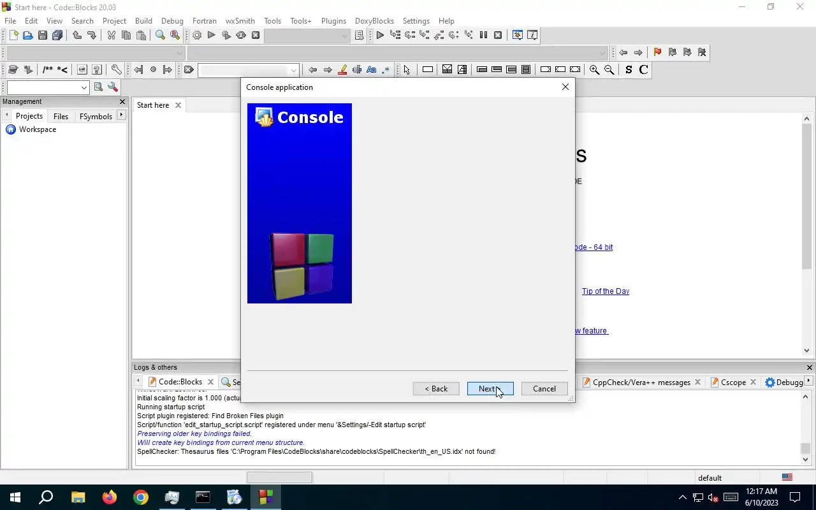Image resolution: width=816 pixels, height=510 pixels.
Task: Click the Stop debugger icon
Action: (498, 36)
